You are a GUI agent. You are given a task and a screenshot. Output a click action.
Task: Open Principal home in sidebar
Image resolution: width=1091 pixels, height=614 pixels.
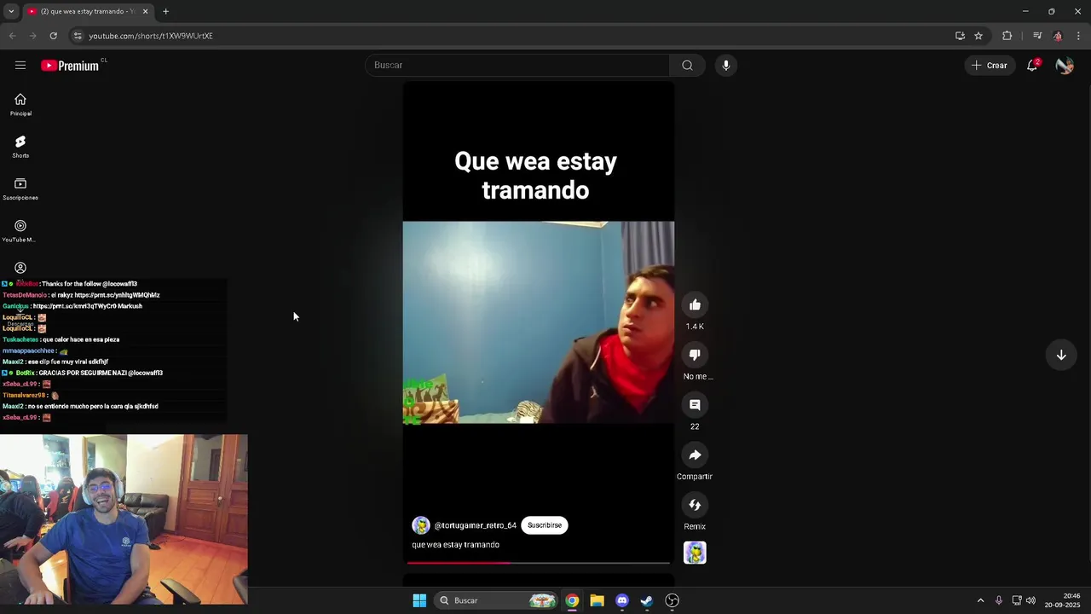point(20,105)
